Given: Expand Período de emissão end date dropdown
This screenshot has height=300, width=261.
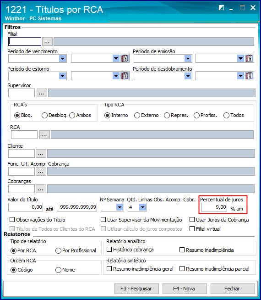Looking at the screenshot, I should (x=240, y=59).
